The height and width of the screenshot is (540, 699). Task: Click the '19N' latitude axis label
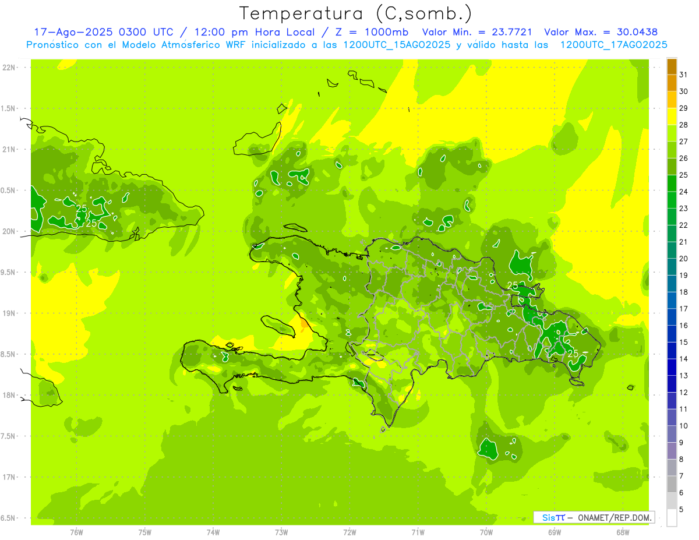coord(9,313)
